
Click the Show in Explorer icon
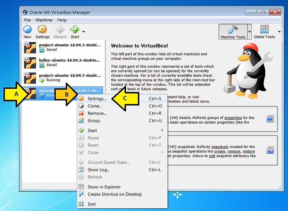coord(81,187)
